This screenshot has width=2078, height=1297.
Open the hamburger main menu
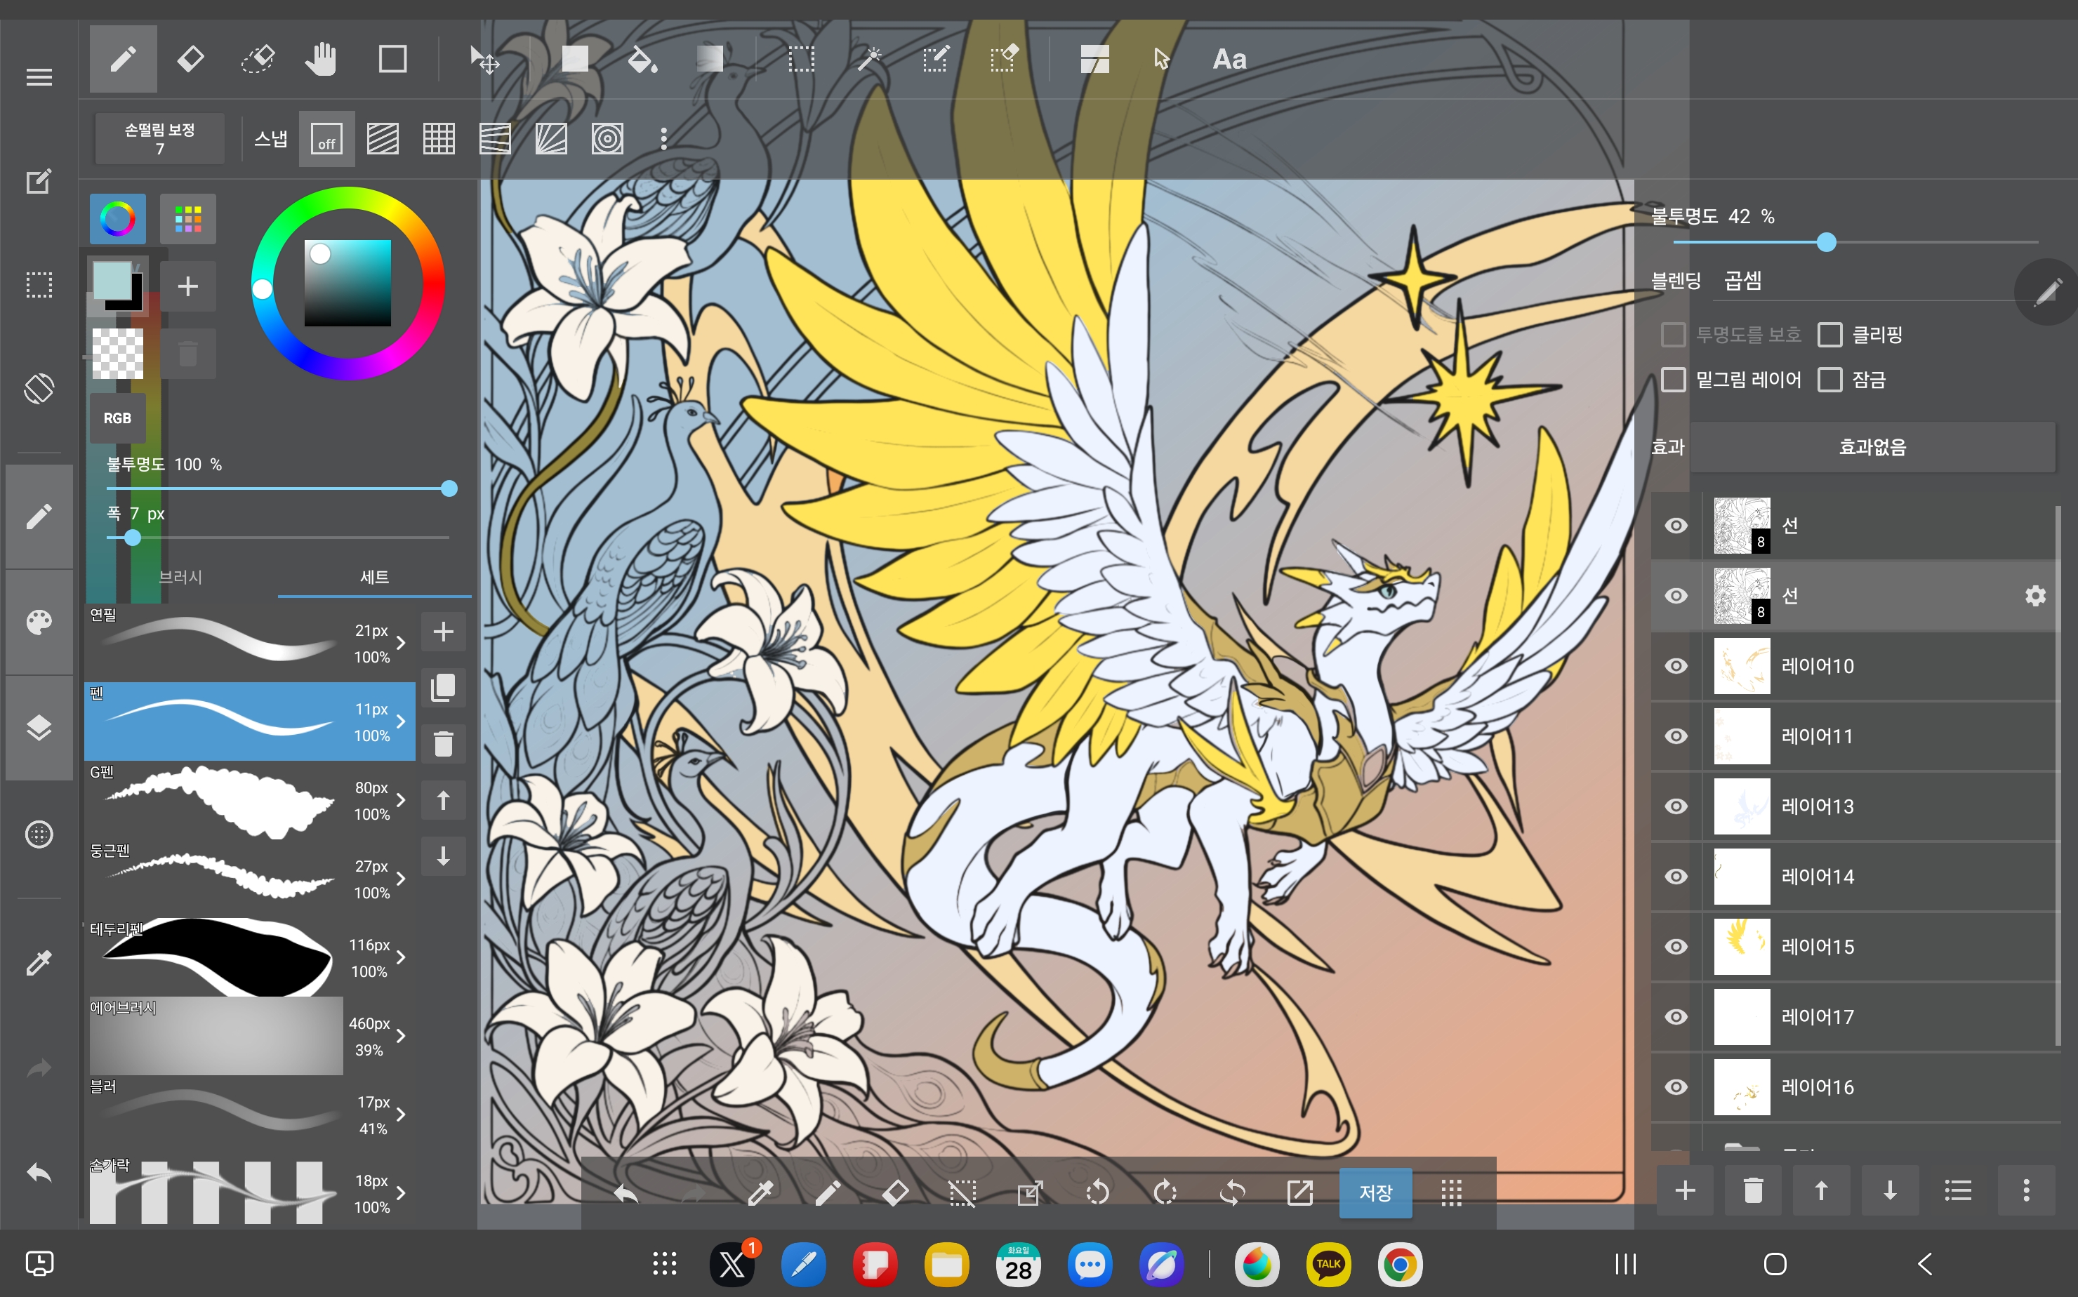click(39, 77)
